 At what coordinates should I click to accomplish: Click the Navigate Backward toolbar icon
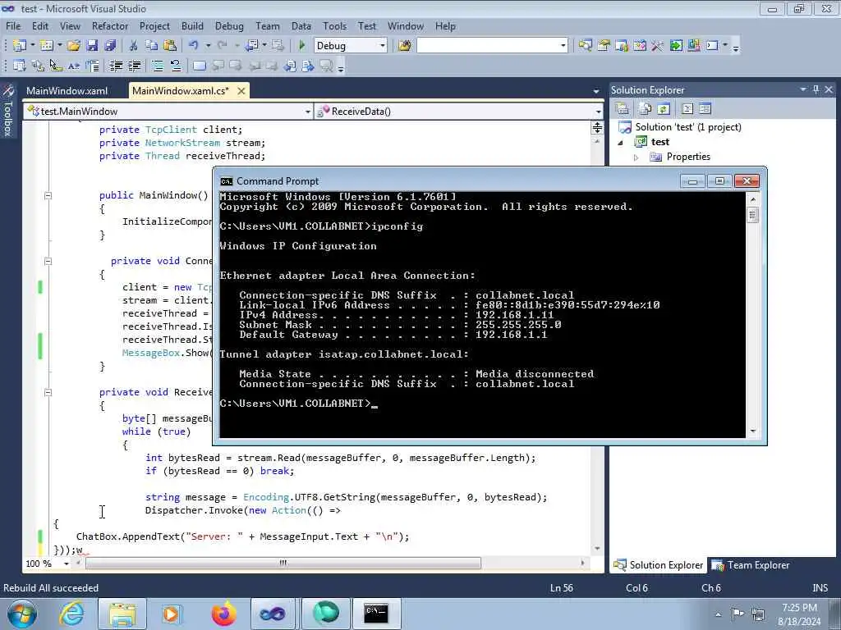(252, 46)
